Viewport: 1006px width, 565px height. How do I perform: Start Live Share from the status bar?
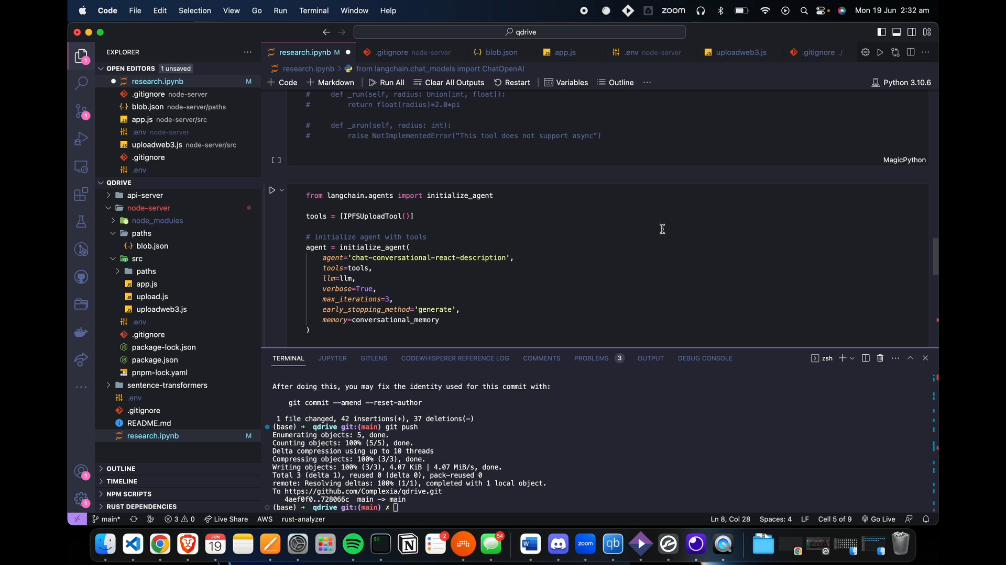click(226, 519)
